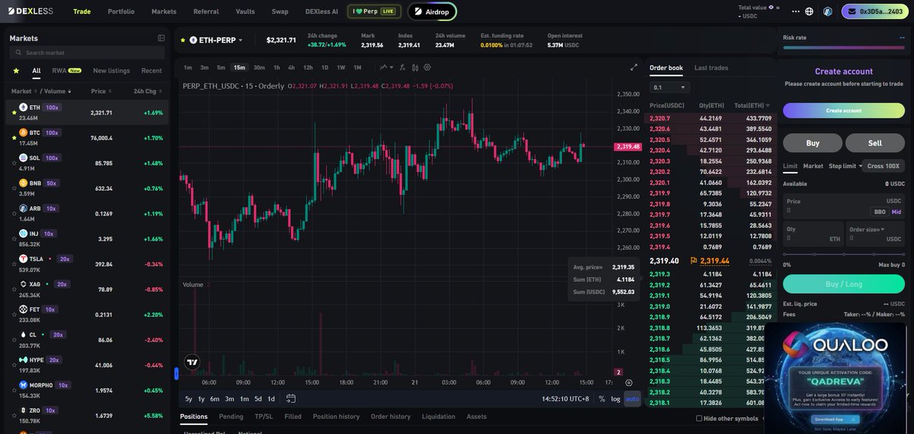Select the Sell button
914x434 pixels.
[x=875, y=143]
